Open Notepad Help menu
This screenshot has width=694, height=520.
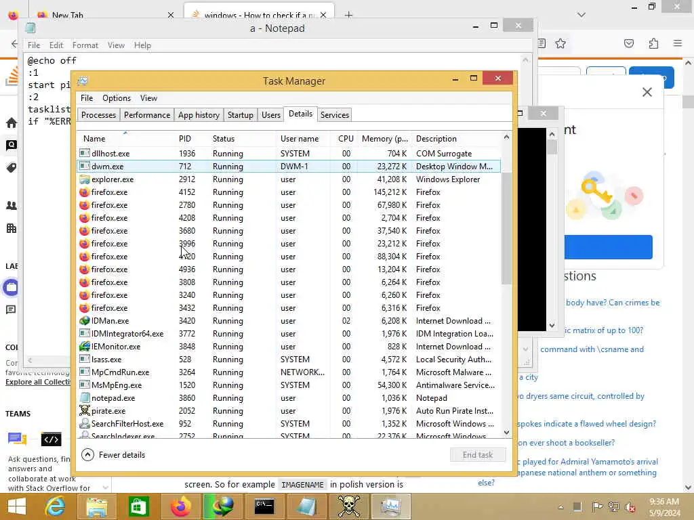point(142,45)
